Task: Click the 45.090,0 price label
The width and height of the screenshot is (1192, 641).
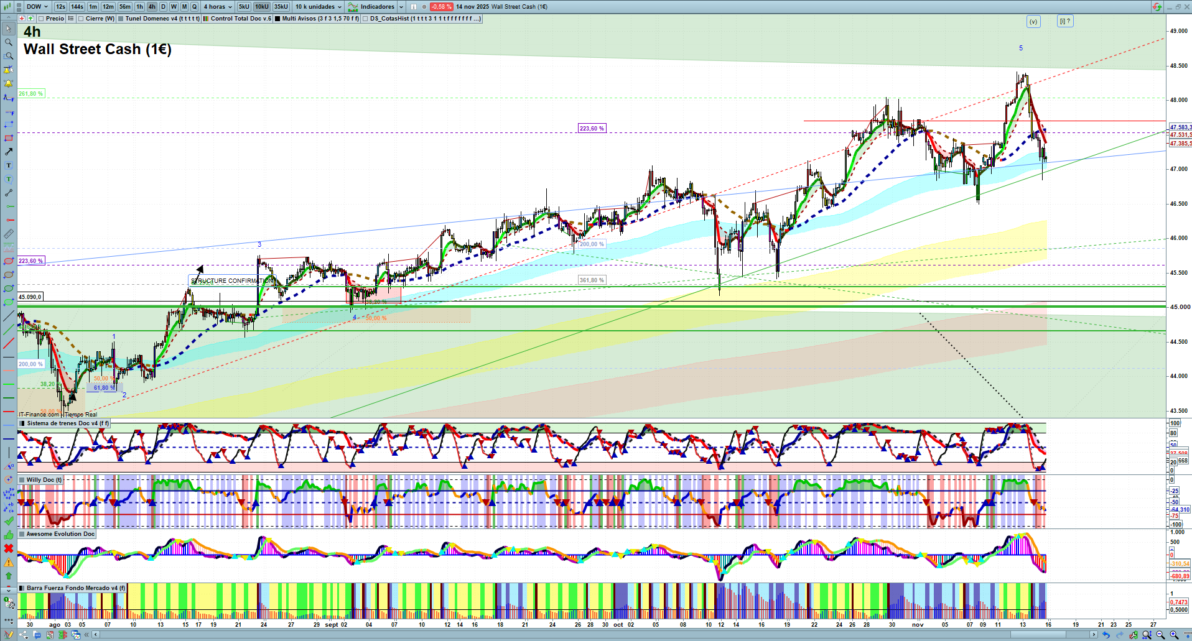Action: (30, 297)
